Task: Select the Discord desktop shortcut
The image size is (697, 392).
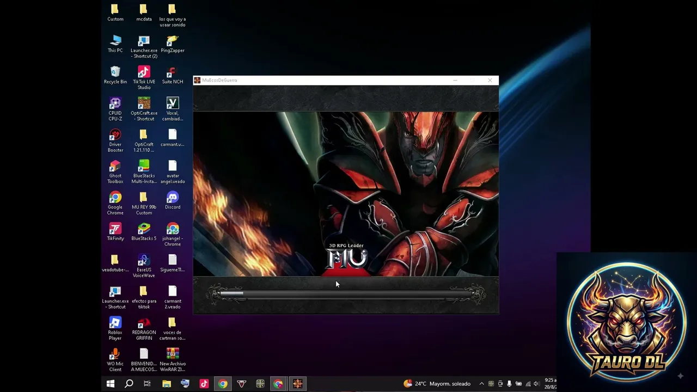Action: (x=172, y=201)
